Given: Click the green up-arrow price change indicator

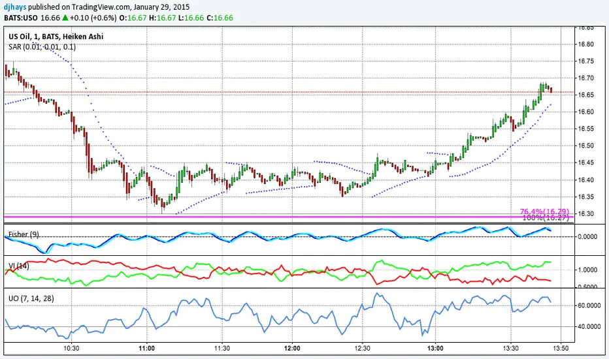Looking at the screenshot, I should click(x=65, y=18).
